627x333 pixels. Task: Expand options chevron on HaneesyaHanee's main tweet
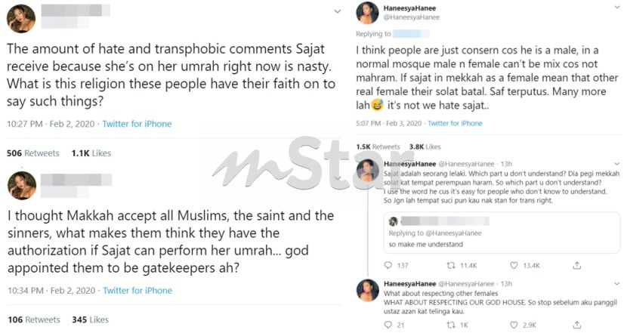617,8
